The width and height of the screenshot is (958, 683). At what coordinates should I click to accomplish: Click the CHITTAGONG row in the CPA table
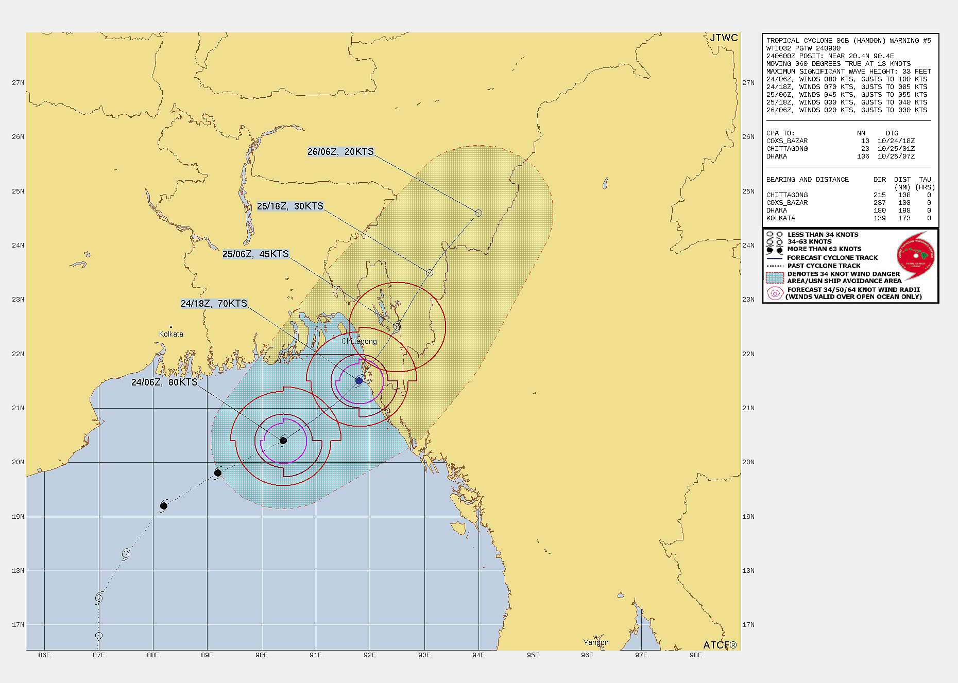pyautogui.click(x=841, y=149)
